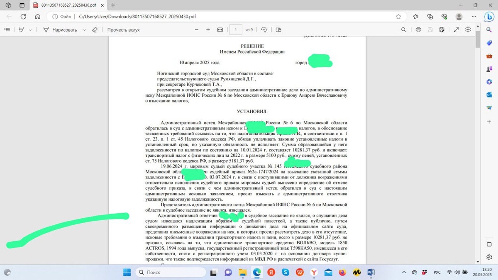Open Yandex Browser on the taskbar
This screenshot has width=498, height=280.
click(314, 273)
